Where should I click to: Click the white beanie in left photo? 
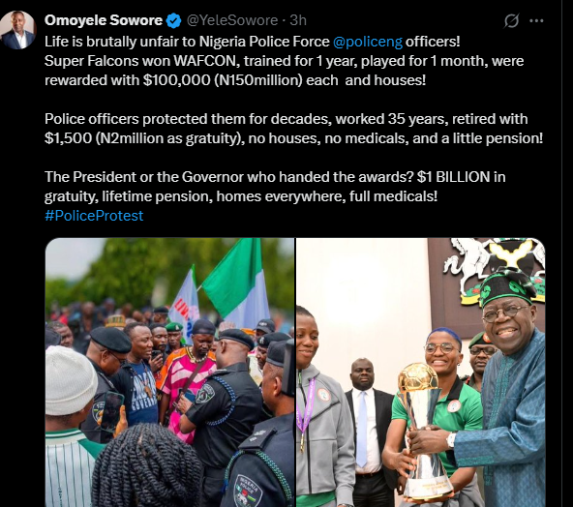pyautogui.click(x=70, y=380)
